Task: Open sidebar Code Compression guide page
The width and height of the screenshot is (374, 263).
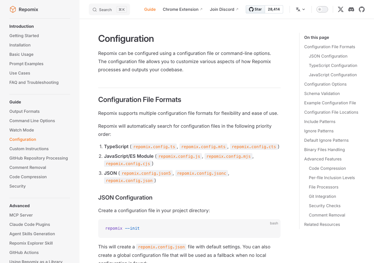Action: click(28, 177)
